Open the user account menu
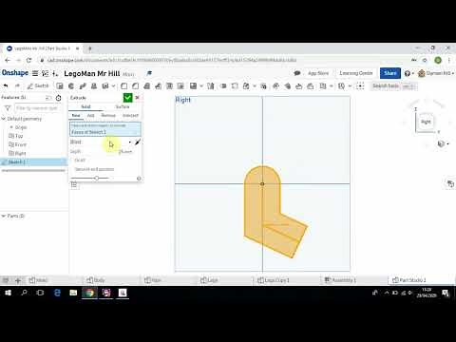456x342 pixels. pyautogui.click(x=436, y=73)
